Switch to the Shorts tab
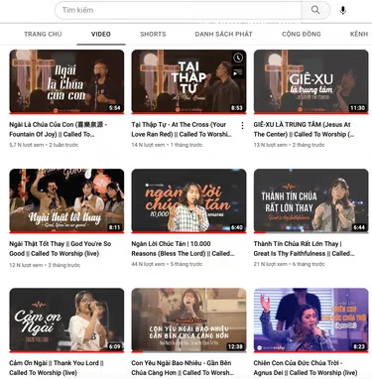 click(153, 34)
